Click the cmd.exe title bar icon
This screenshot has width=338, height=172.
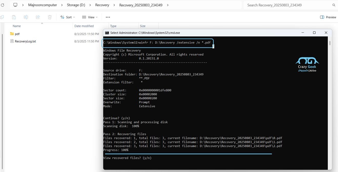[107, 33]
